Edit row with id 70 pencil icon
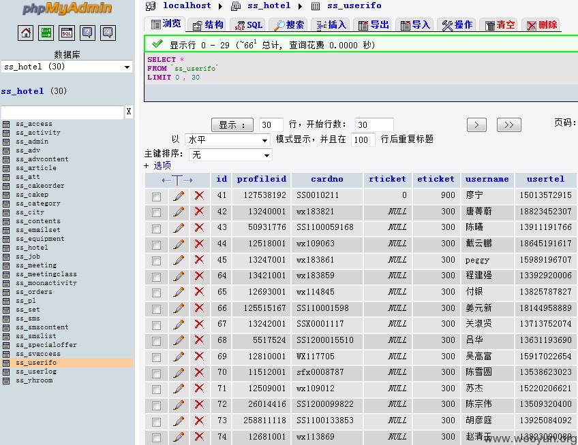The image size is (578, 445). (179, 372)
